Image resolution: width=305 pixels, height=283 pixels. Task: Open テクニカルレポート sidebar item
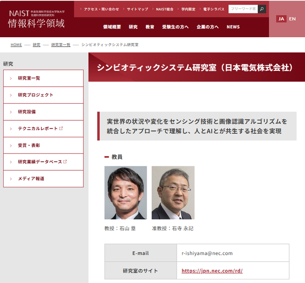(44, 129)
